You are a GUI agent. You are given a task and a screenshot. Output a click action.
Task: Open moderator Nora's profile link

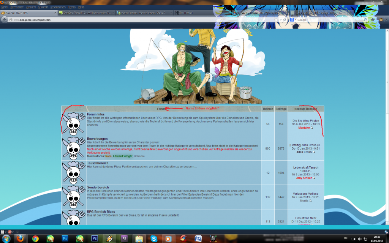tap(108, 156)
